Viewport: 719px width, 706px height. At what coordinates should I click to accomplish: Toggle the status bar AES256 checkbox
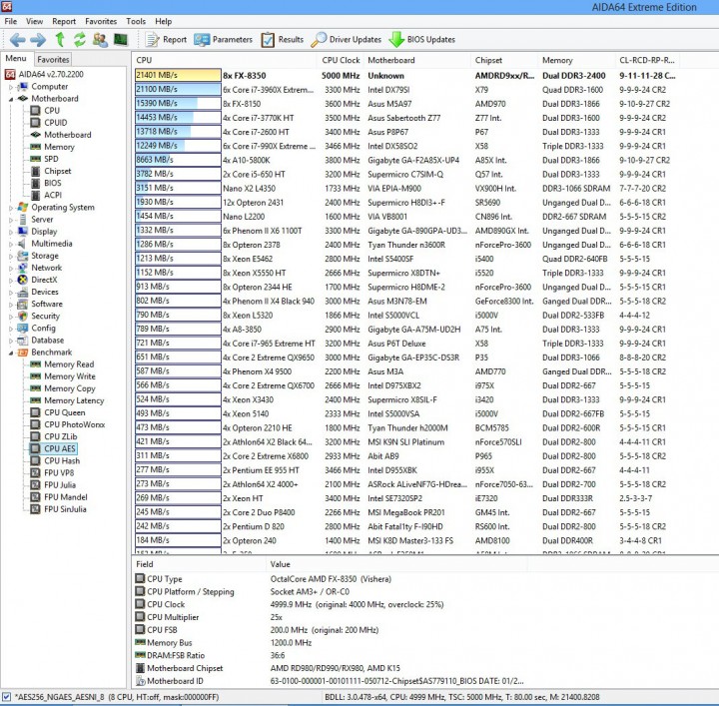(6, 697)
